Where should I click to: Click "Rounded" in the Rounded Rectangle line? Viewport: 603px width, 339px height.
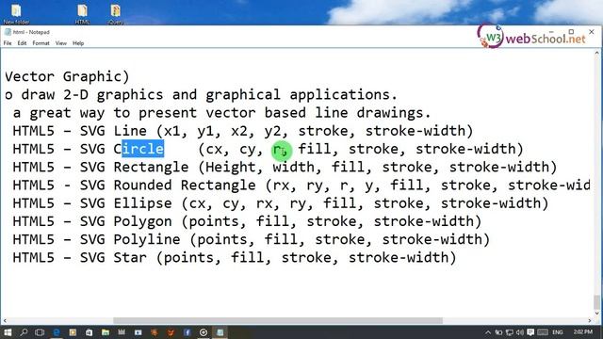142,186
